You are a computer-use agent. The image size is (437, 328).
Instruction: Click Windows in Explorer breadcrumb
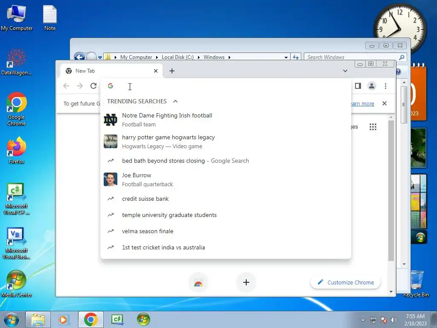pyautogui.click(x=214, y=57)
